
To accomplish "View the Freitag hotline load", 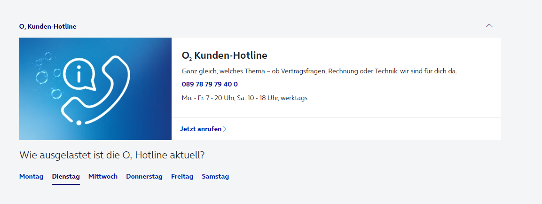I will coord(182,176).
